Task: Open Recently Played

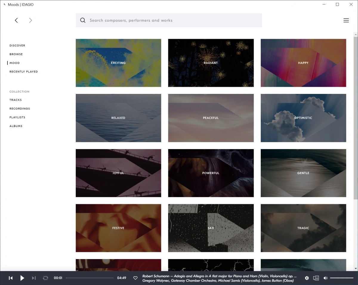Action: pos(24,72)
